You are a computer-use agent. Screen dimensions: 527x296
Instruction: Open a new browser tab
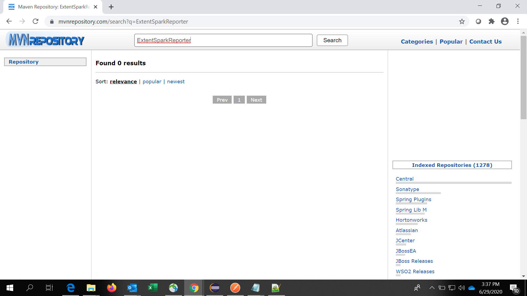111,7
